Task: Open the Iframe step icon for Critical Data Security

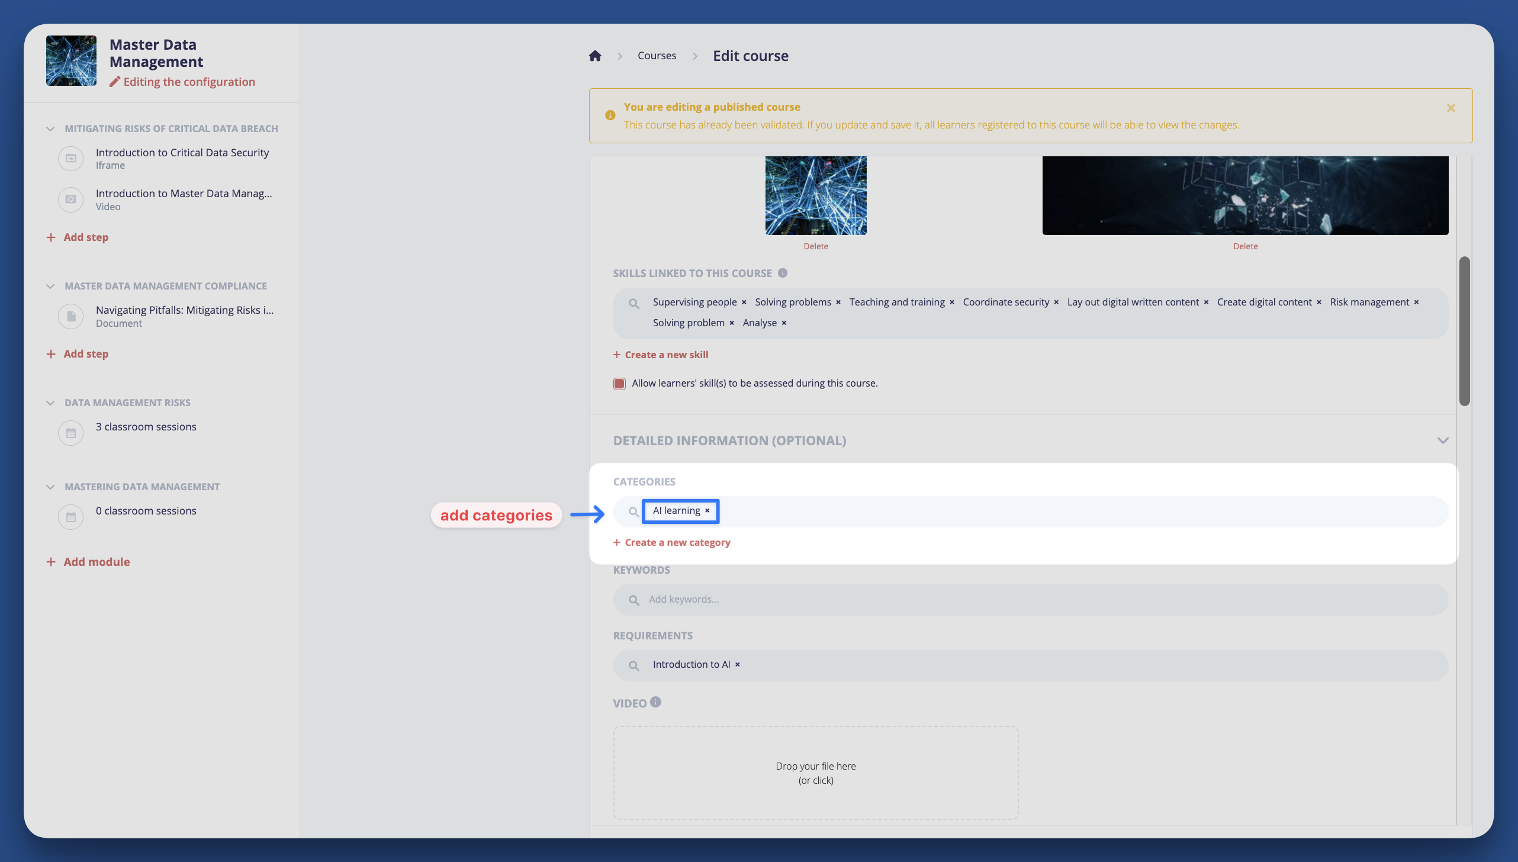Action: (x=70, y=159)
